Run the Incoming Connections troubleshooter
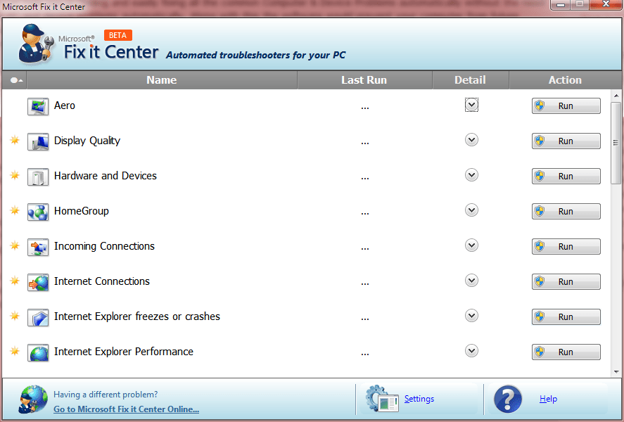This screenshot has height=422, width=624. click(x=566, y=247)
